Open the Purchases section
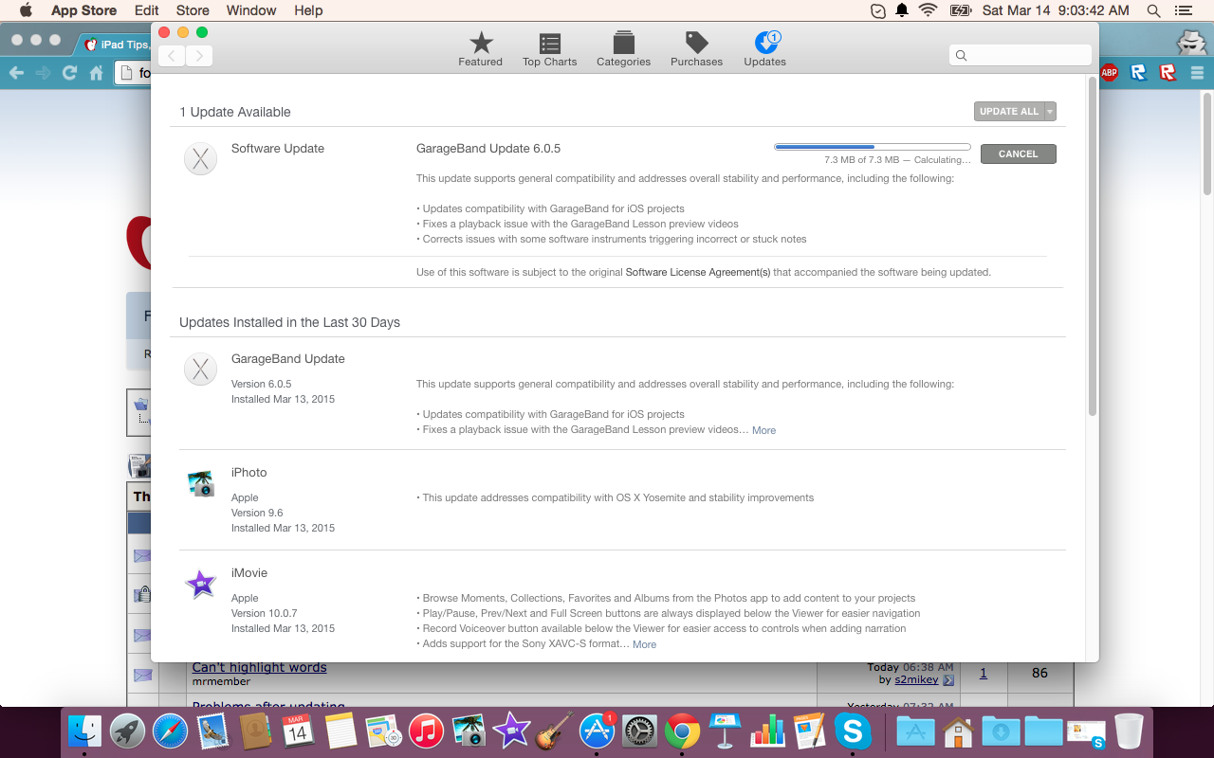The height and width of the screenshot is (758, 1214). (696, 48)
